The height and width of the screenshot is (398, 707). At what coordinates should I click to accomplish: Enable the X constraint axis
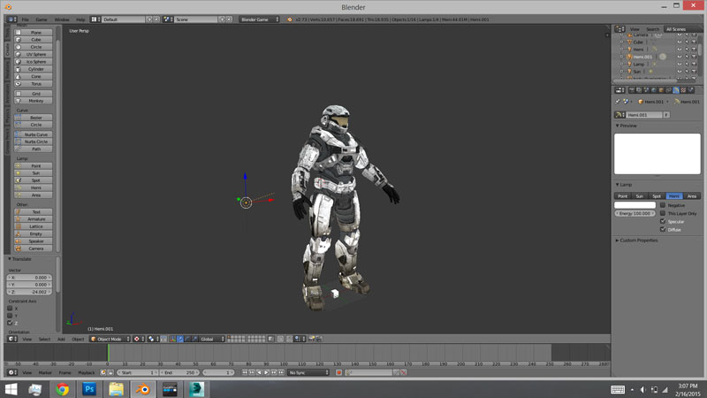click(x=10, y=308)
